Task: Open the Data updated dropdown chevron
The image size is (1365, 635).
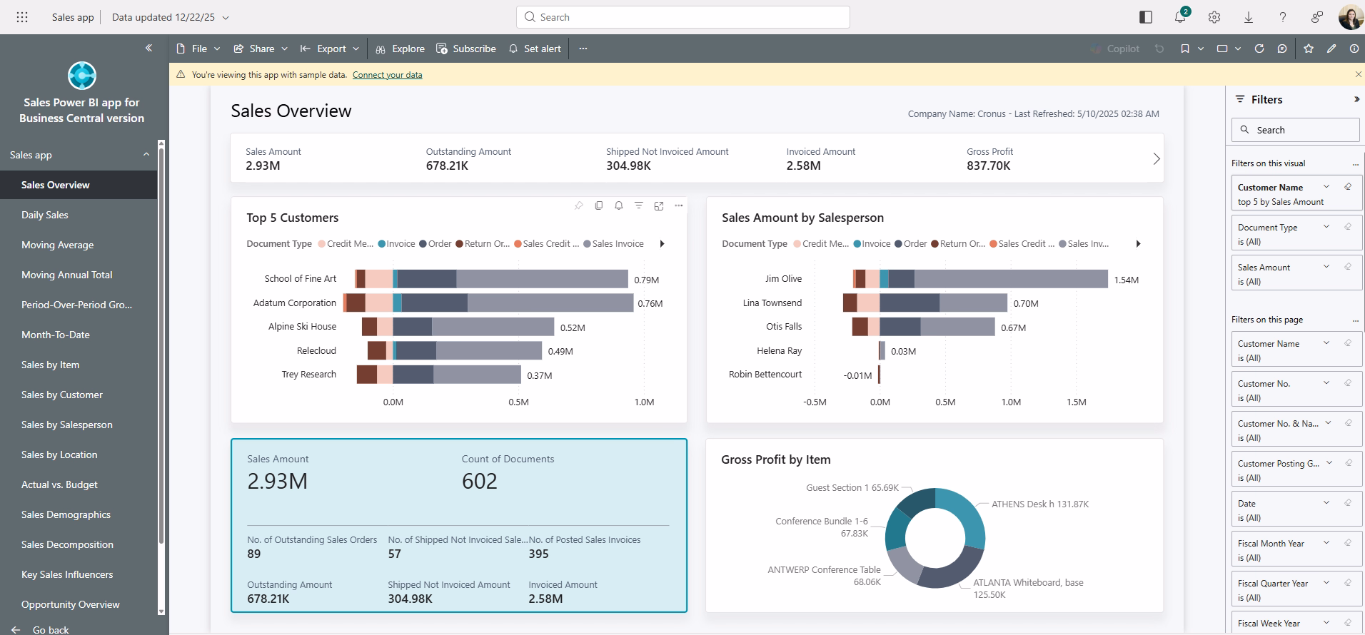Action: tap(226, 17)
